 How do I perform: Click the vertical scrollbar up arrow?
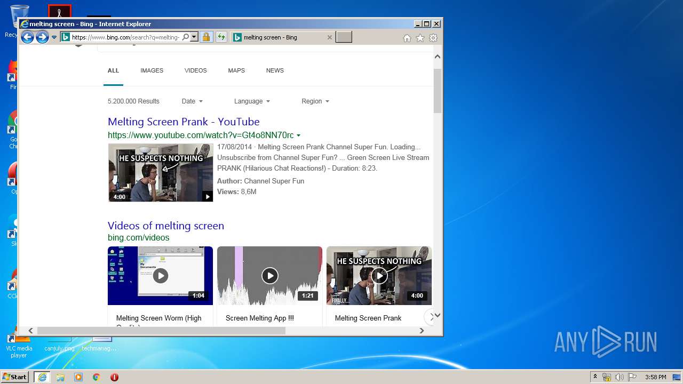pyautogui.click(x=438, y=57)
